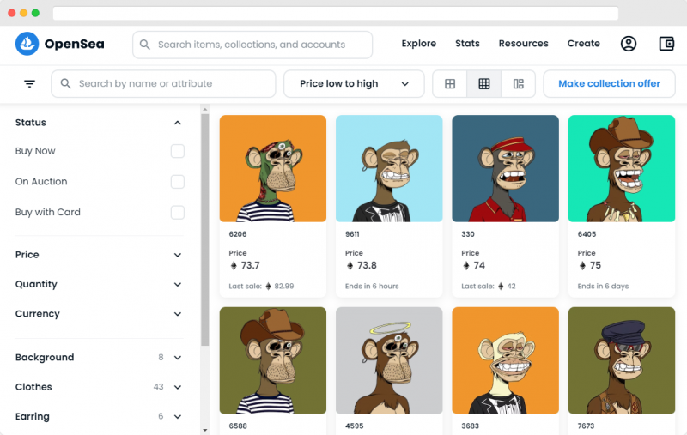Click the sidebar scroll up arrow
This screenshot has height=435, width=687.
click(205, 108)
